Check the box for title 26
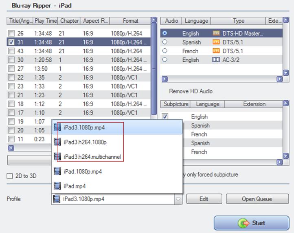This screenshot has width=294, height=233. coord(11,33)
